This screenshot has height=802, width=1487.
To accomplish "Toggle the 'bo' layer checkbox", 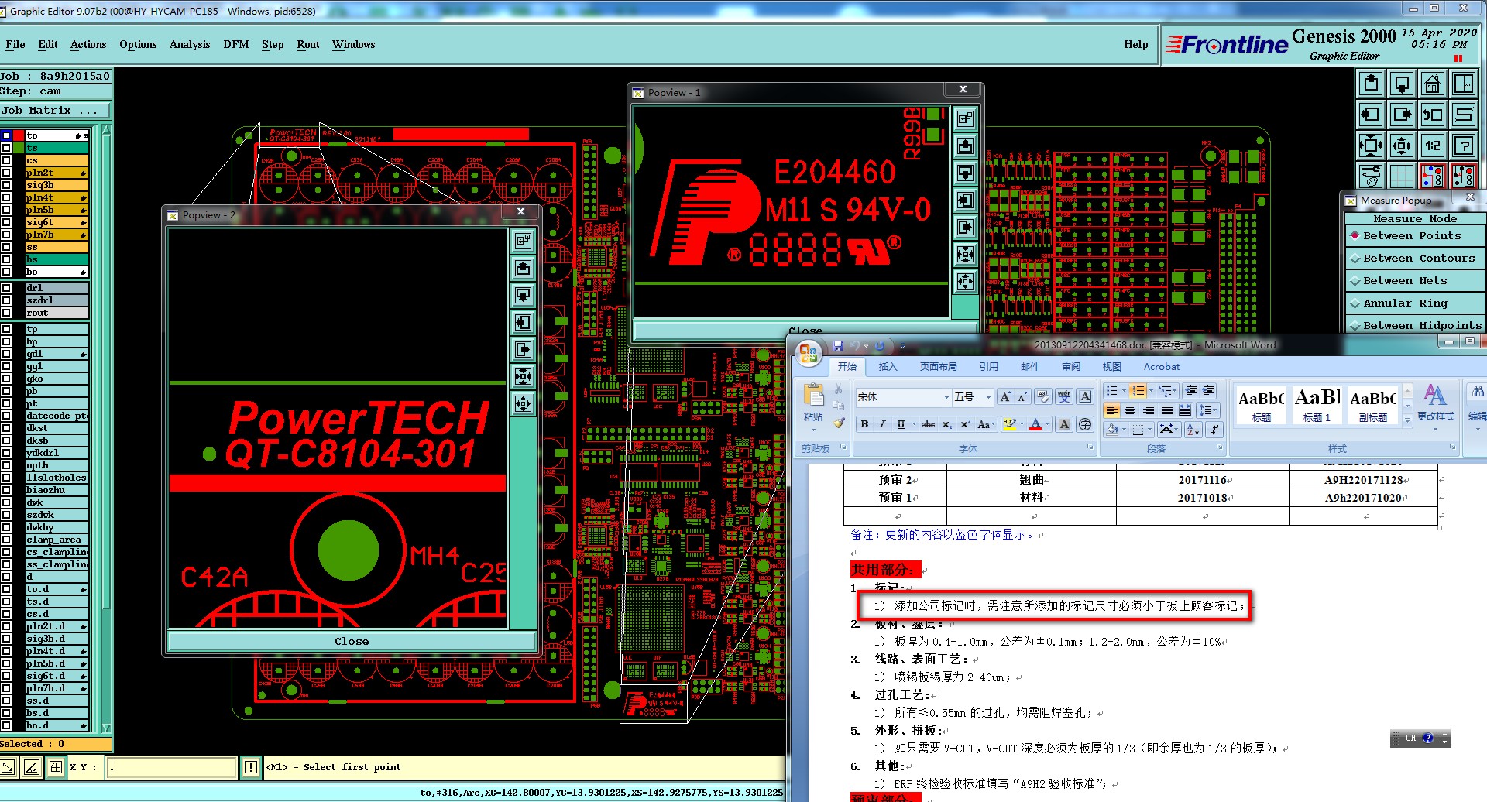I will click(7, 272).
